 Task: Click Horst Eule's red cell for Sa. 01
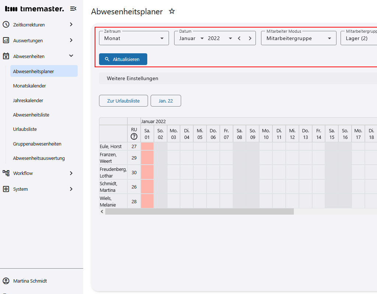click(147, 146)
